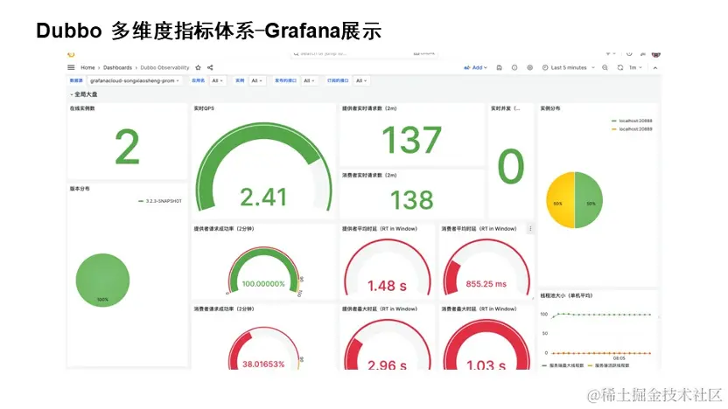Click the 1.03 s max latency value

(486, 364)
